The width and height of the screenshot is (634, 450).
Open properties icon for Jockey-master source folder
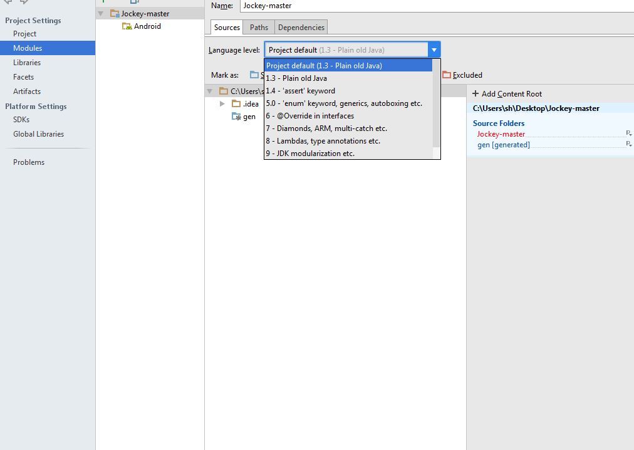628,134
